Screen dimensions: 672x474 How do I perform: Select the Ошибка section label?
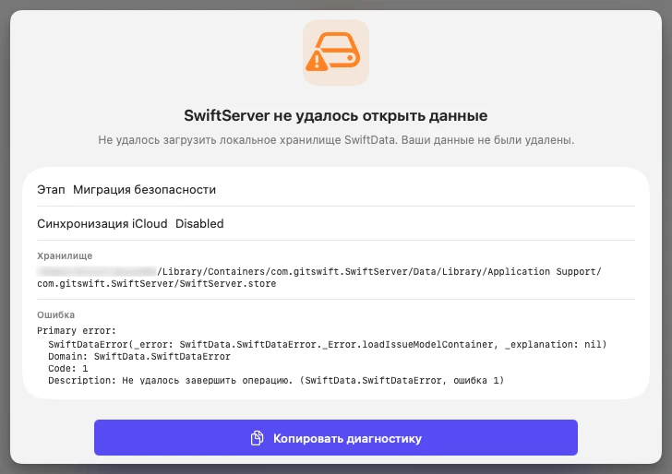[x=55, y=314]
